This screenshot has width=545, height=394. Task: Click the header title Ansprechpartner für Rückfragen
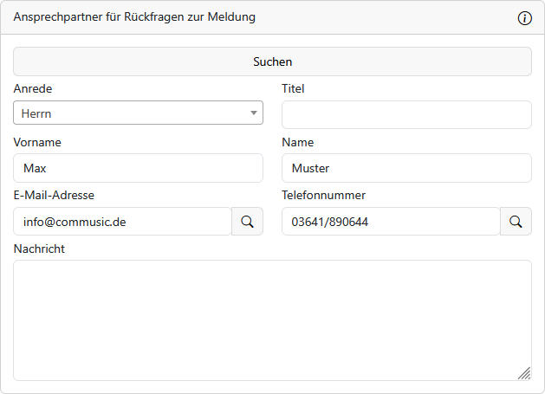[134, 17]
